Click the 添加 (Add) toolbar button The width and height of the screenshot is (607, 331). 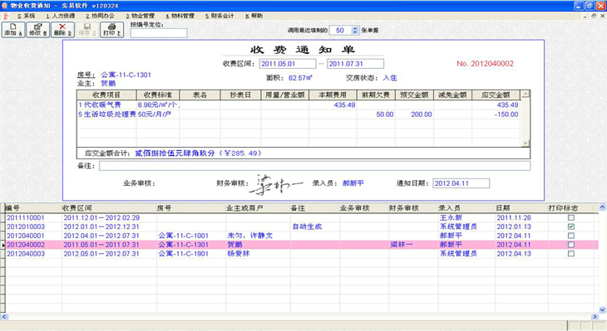click(x=13, y=29)
